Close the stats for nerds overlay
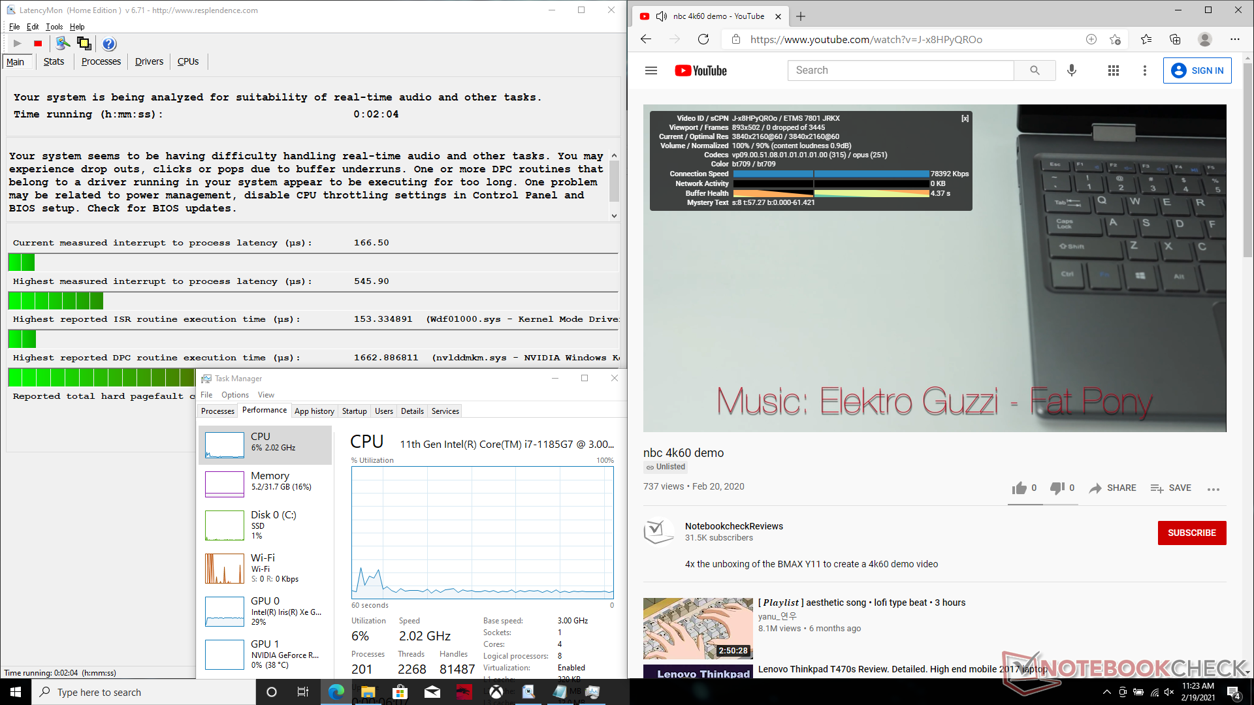 tap(965, 118)
